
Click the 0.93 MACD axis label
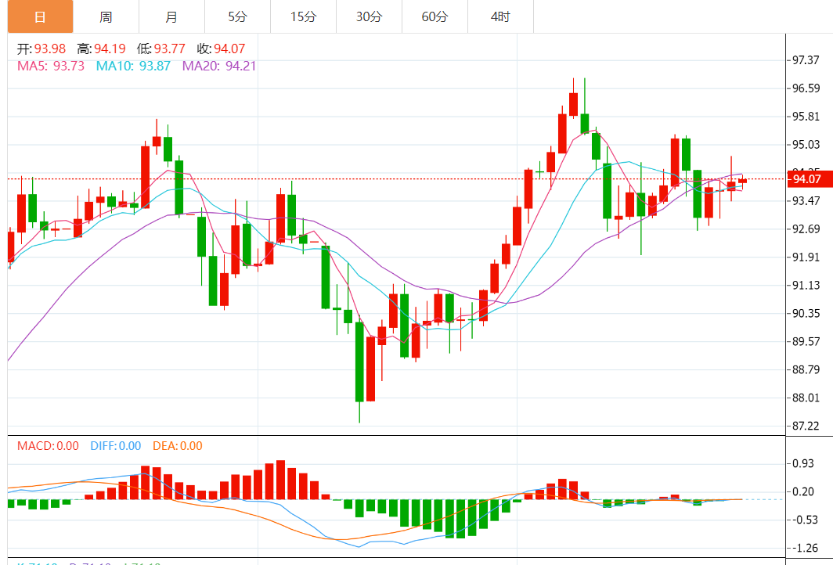coord(802,463)
